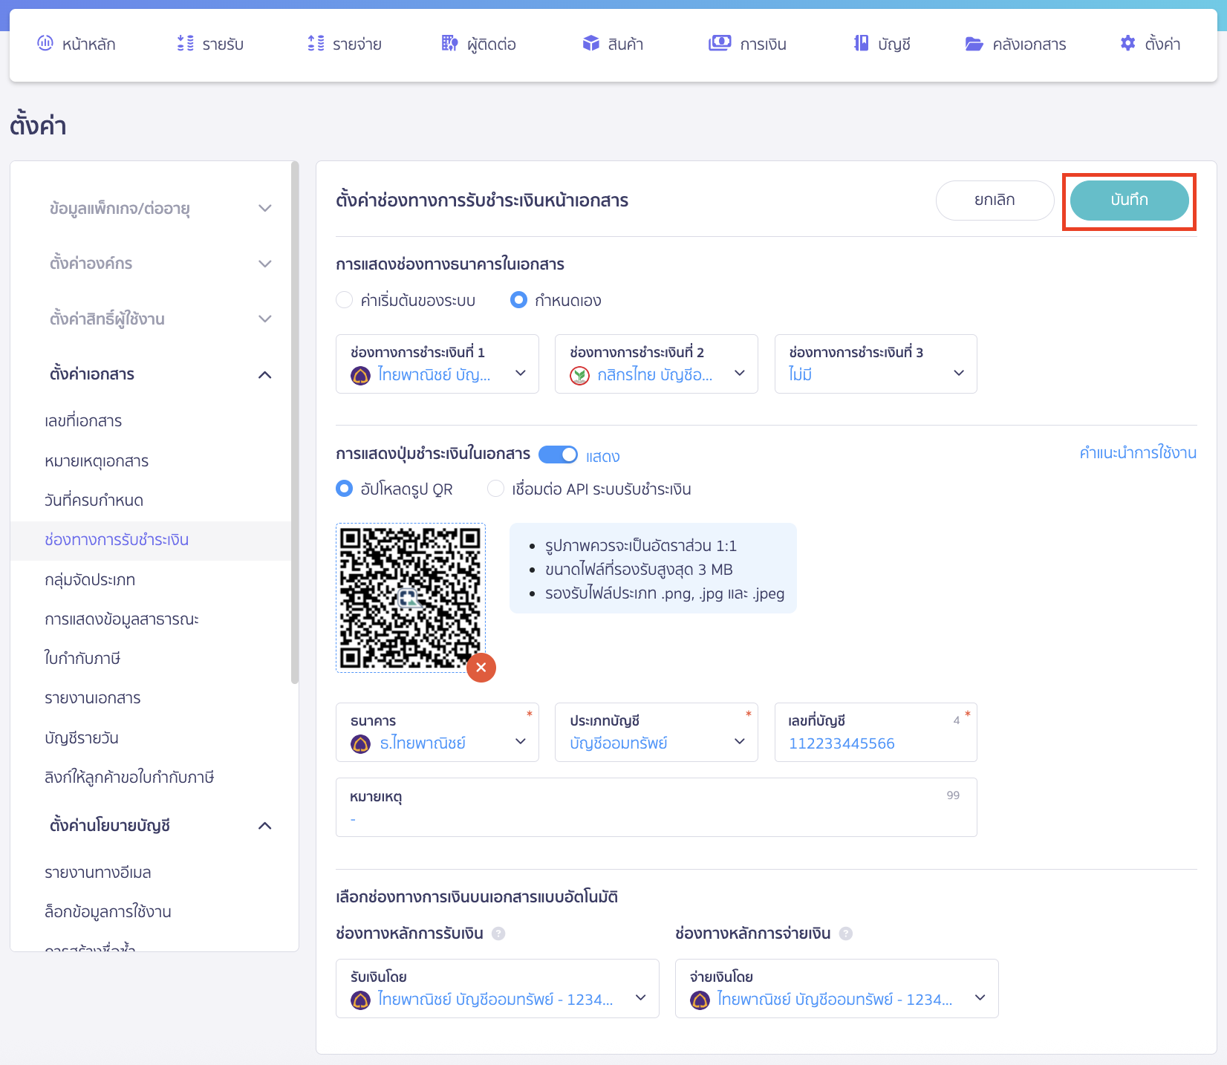Collapse the ตั้งค่านโยบายบัญชี section

(265, 826)
